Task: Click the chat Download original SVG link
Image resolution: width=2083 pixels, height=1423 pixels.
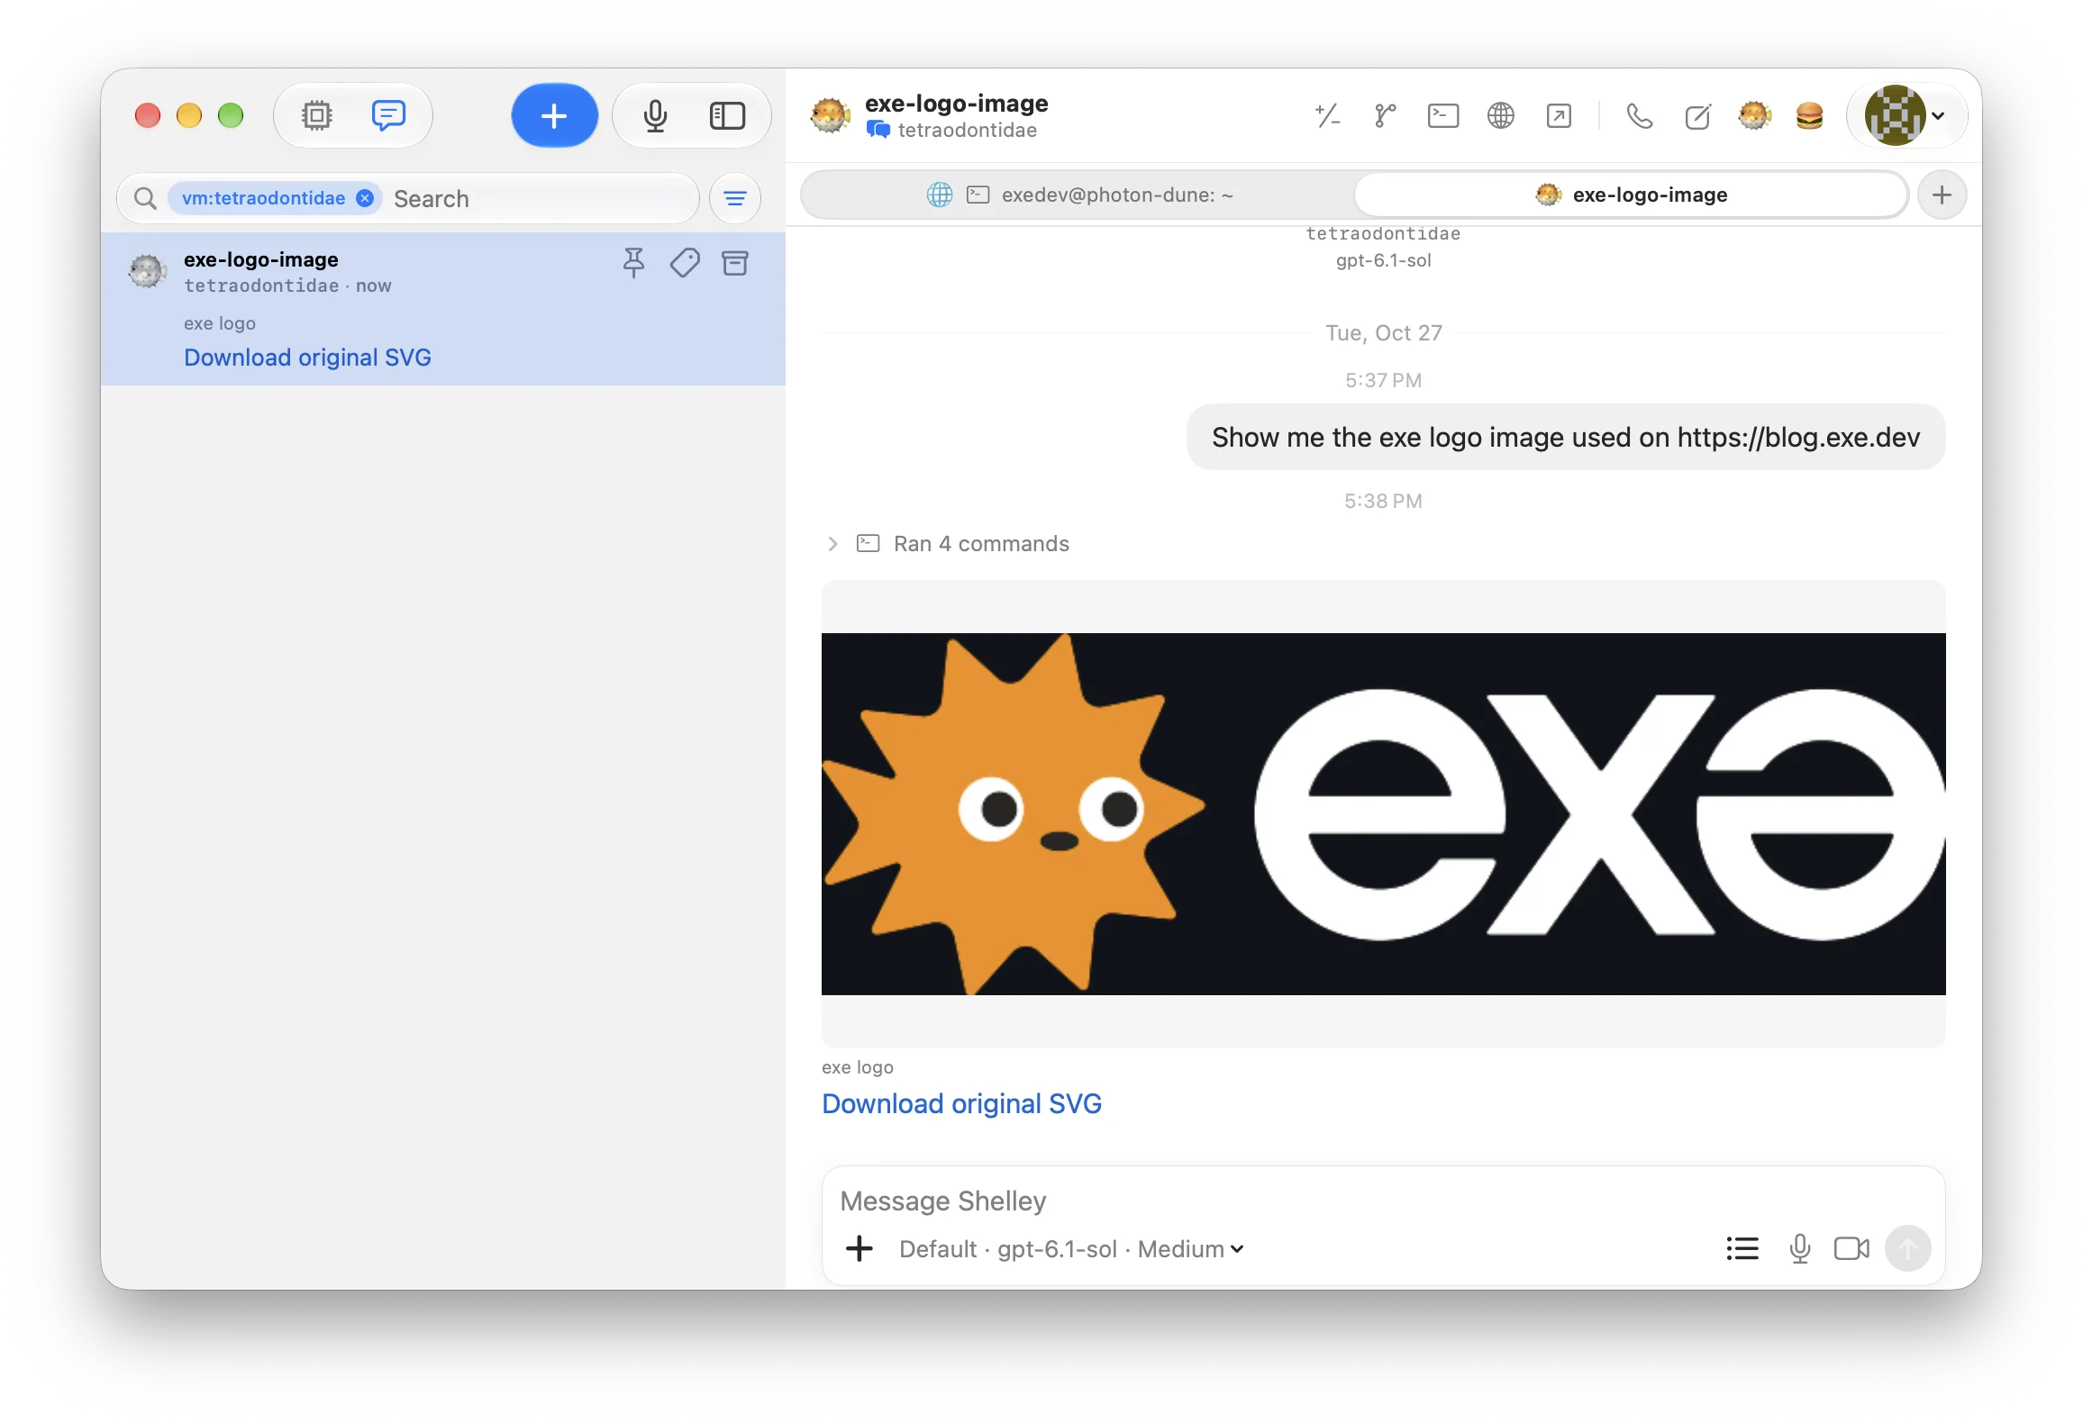Action: [961, 1104]
